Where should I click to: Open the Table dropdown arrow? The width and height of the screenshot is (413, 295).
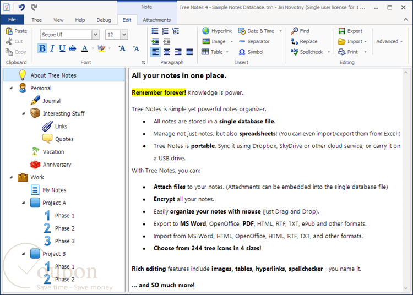click(227, 52)
